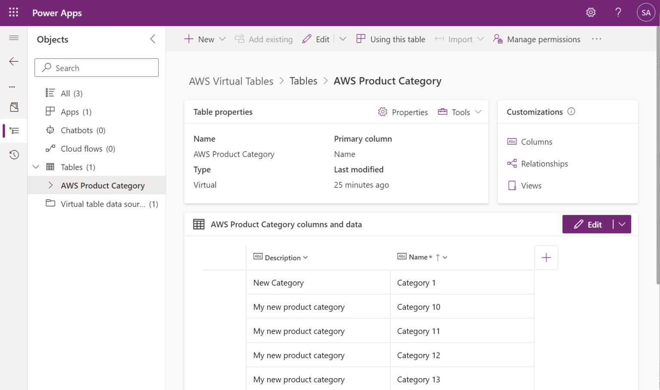This screenshot has width=660, height=390.
Task: Collapse the Objects panel with the chevron
Action: (153, 39)
